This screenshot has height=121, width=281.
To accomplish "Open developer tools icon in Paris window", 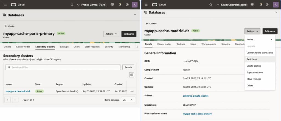I will (x=112, y=5).
